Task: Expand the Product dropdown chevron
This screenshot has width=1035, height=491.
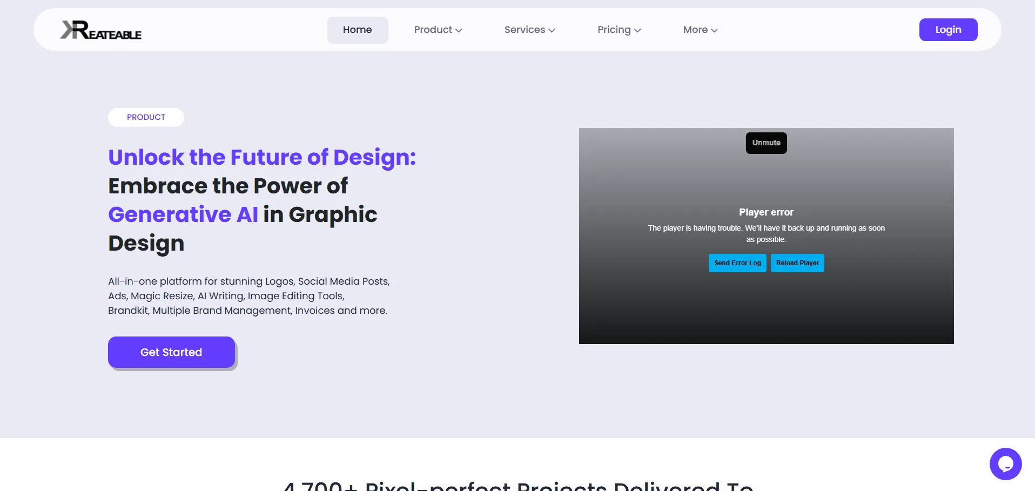Action: pyautogui.click(x=459, y=30)
